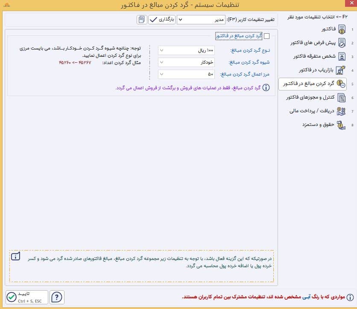The image size is (357, 309).
Task: Confirm settings with the تایید button
Action: [27, 297]
